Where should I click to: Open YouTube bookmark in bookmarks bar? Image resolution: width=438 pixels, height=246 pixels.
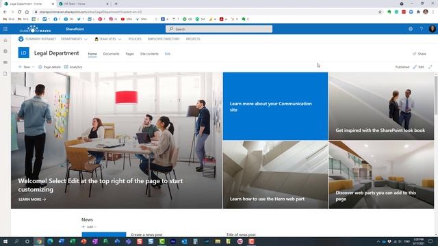point(126,19)
